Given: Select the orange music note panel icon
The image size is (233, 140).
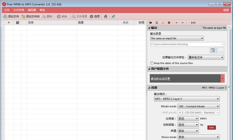Looking at the screenshot, I should click(163, 23).
